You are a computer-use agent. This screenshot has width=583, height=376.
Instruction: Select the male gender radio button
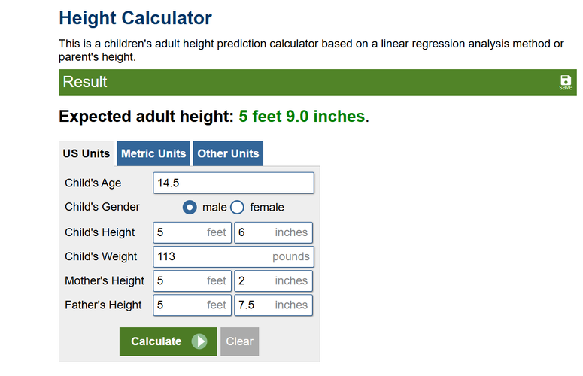[190, 207]
